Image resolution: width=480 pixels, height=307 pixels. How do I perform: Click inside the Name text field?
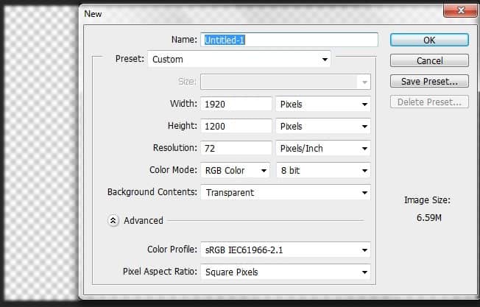click(289, 40)
